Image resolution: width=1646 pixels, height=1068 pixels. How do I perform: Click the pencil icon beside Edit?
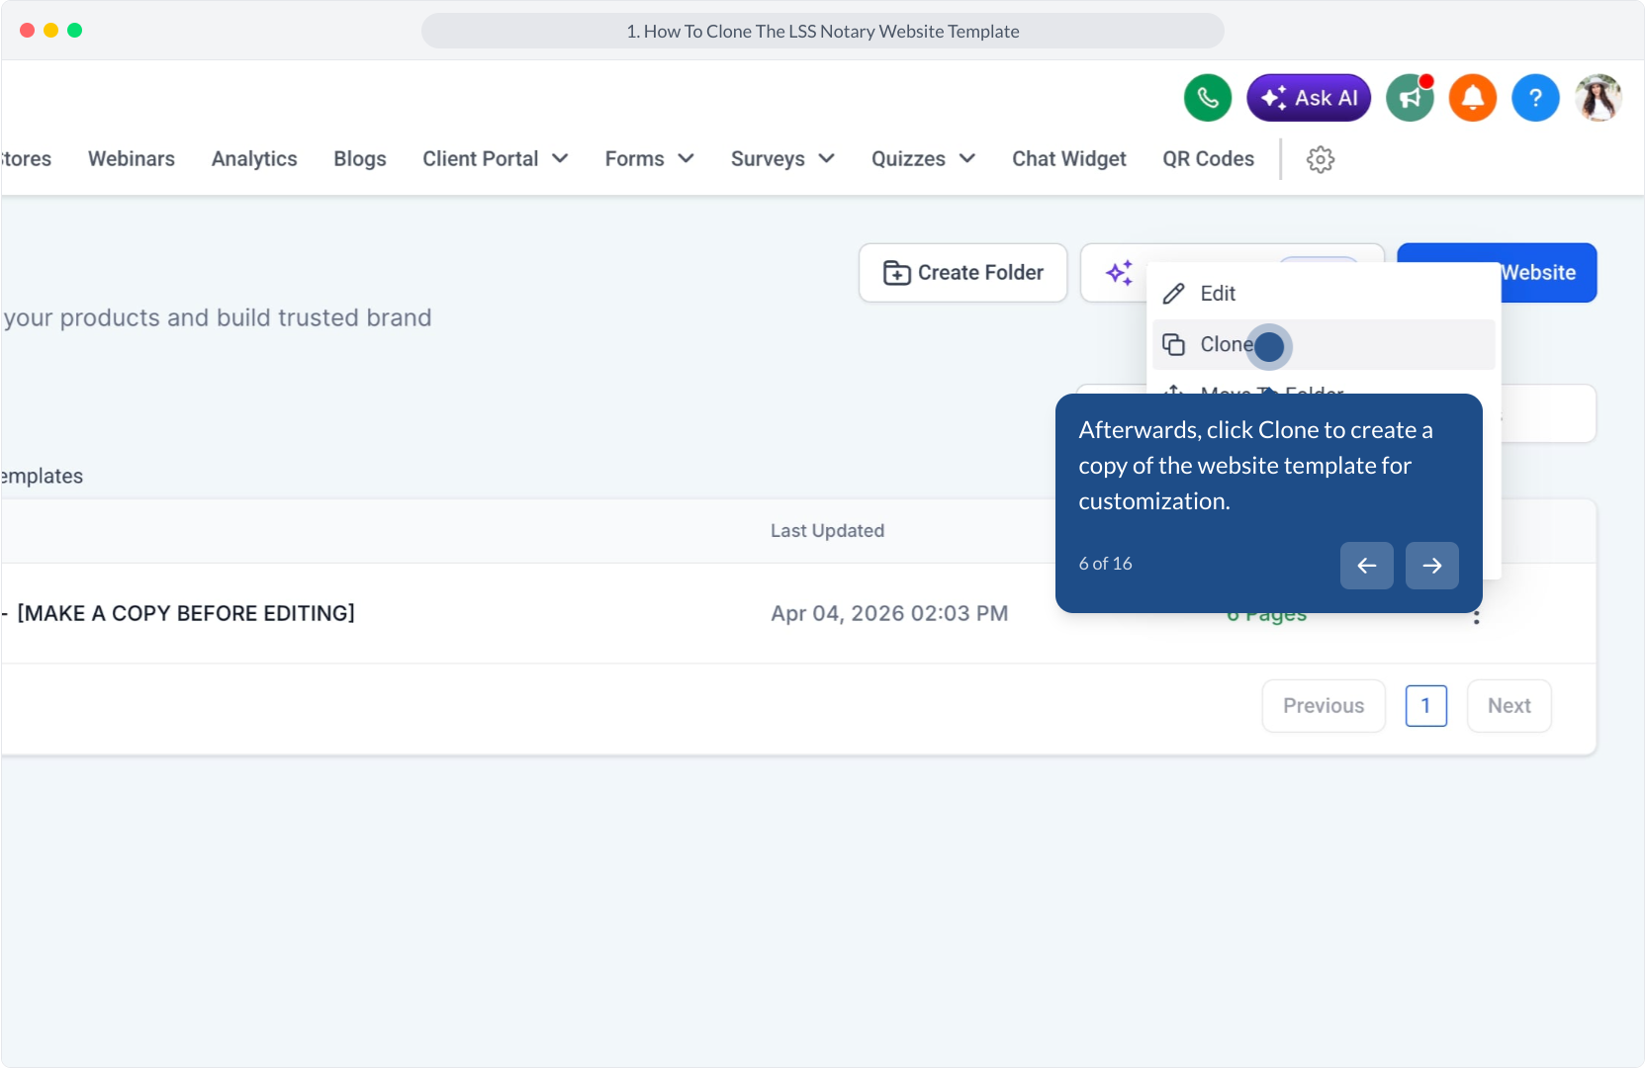(x=1174, y=294)
